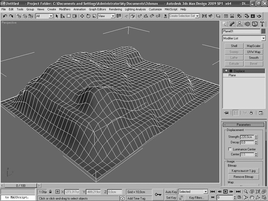Toggle the Displace modifier lightbulb
268x201 pixels.
click(x=225, y=71)
